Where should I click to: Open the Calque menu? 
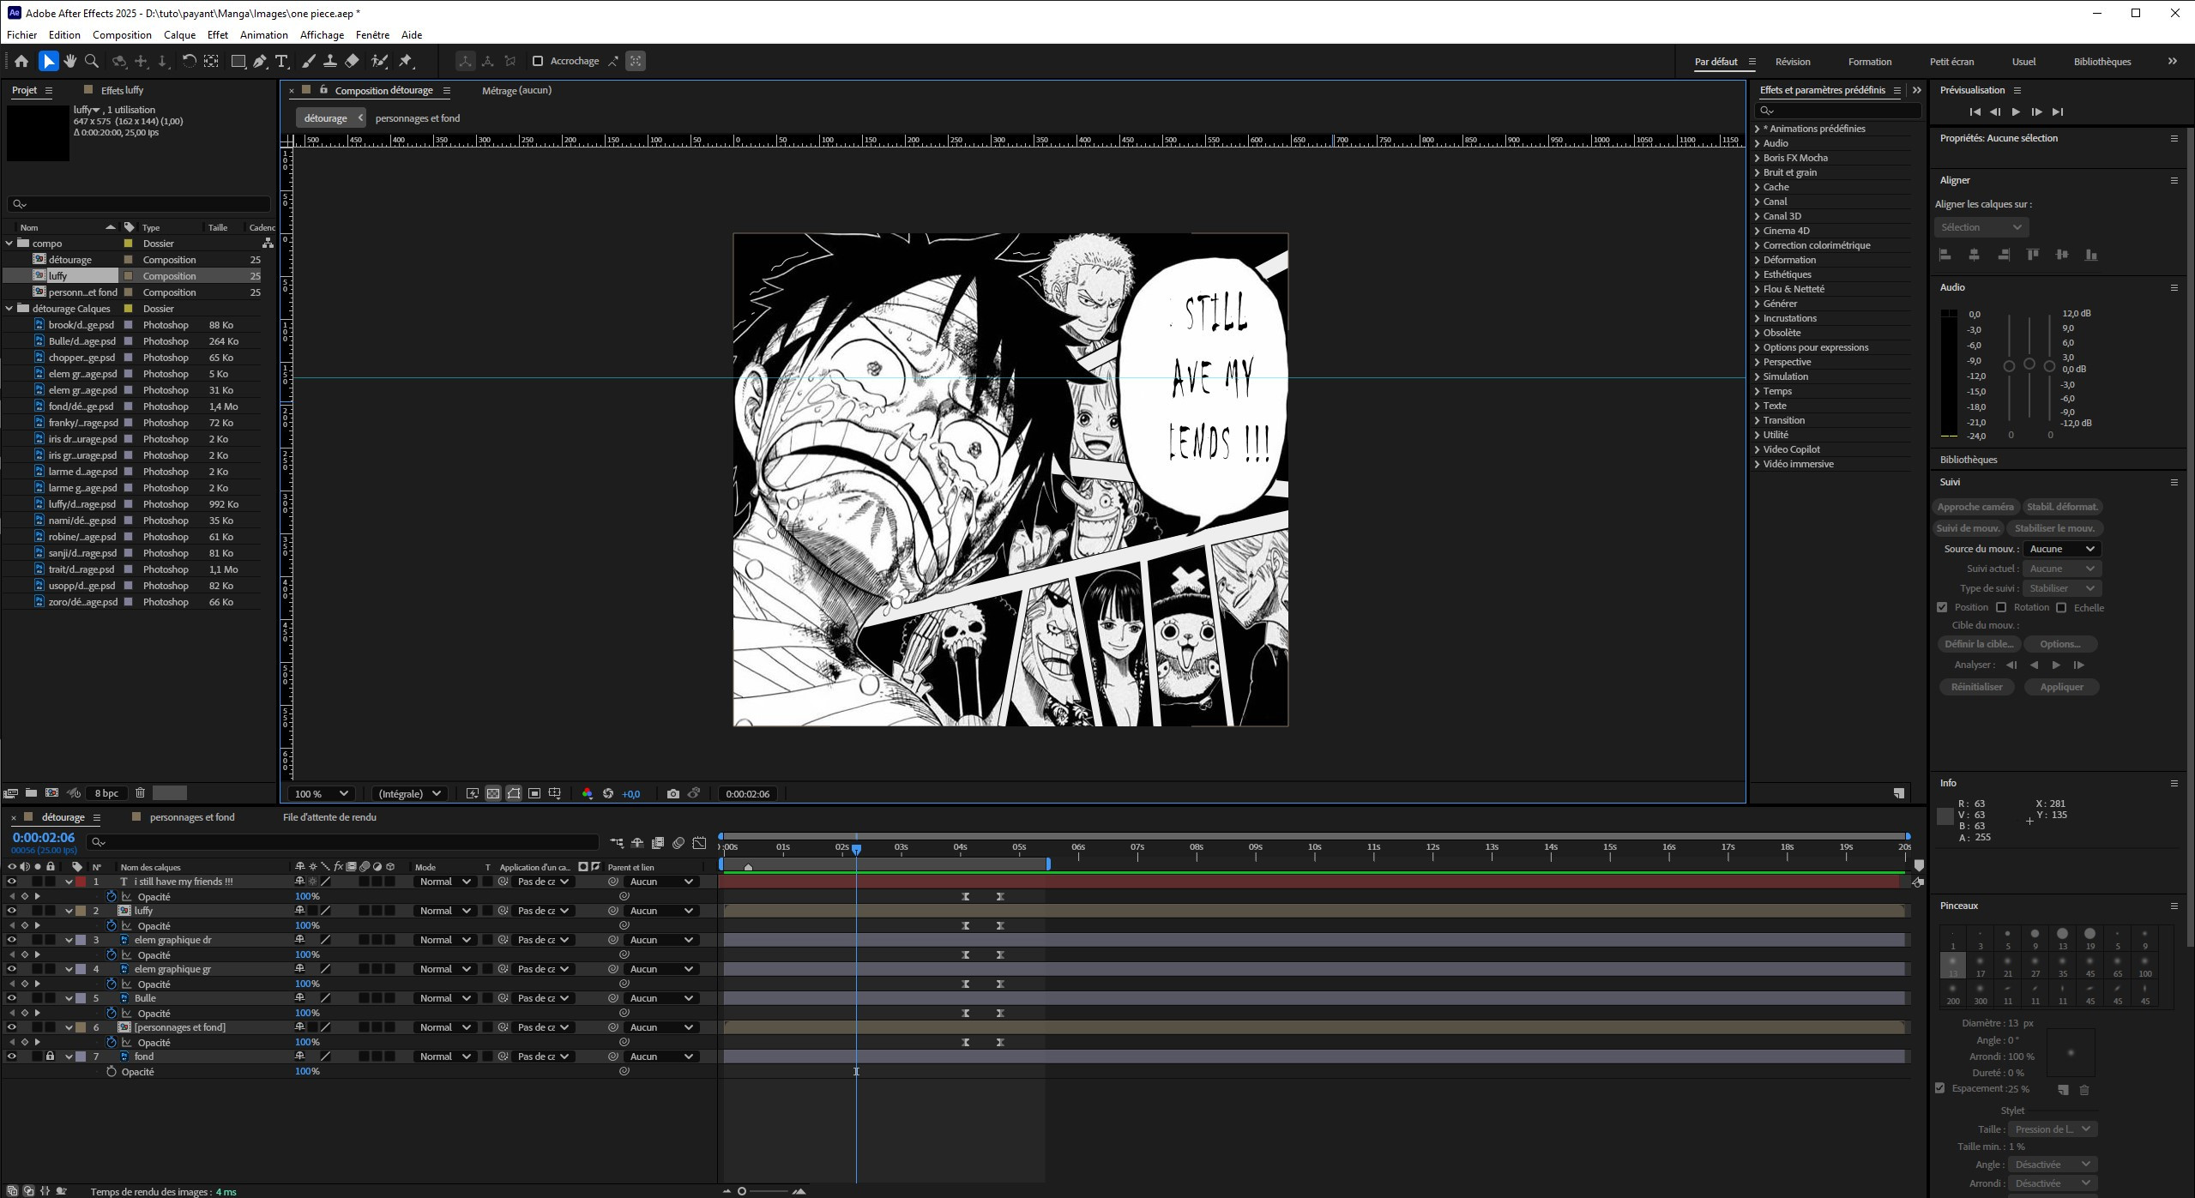179,35
